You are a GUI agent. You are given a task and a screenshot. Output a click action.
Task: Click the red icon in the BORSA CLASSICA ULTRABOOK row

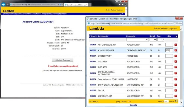pyautogui.click(x=176, y=73)
